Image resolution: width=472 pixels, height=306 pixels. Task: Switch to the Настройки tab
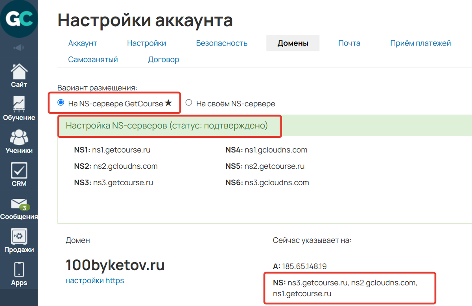click(x=146, y=43)
